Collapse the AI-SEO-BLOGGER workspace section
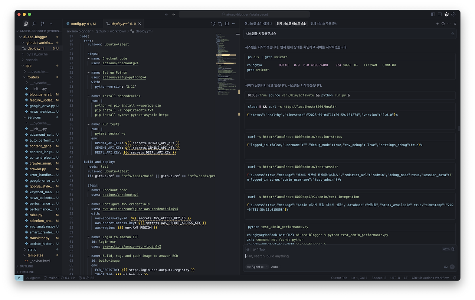This screenshot has height=300, width=475. click(x=39, y=31)
